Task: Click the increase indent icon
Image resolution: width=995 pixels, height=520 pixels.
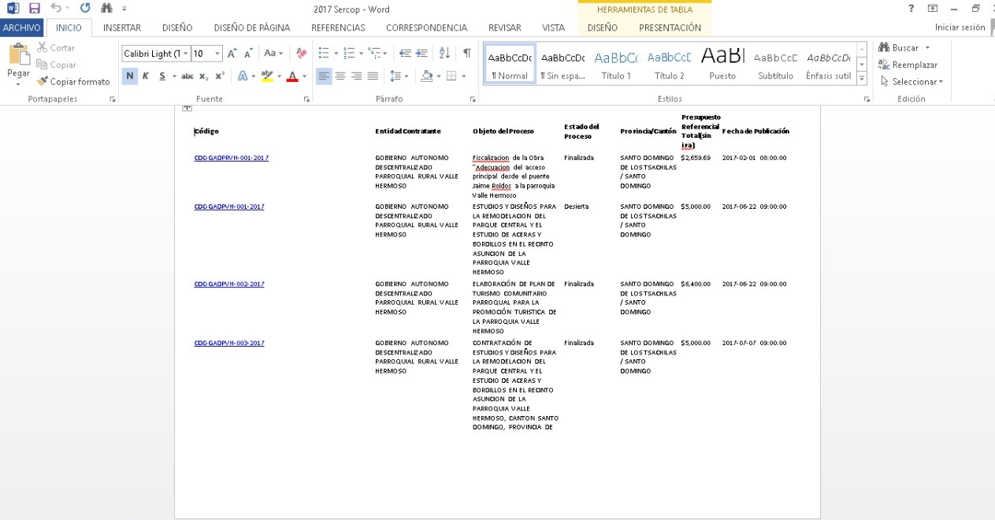Action: 422,54
